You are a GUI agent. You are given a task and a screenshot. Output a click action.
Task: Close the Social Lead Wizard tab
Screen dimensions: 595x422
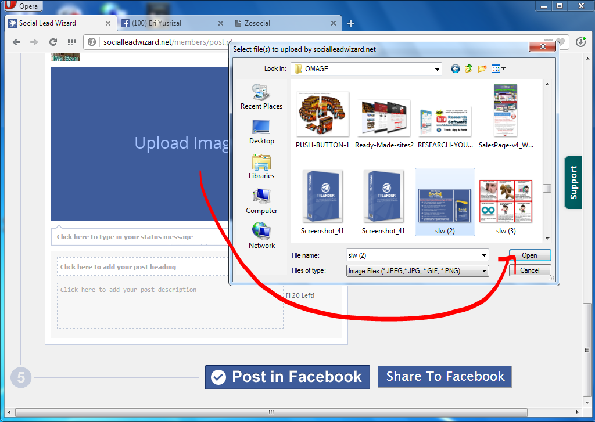(108, 23)
